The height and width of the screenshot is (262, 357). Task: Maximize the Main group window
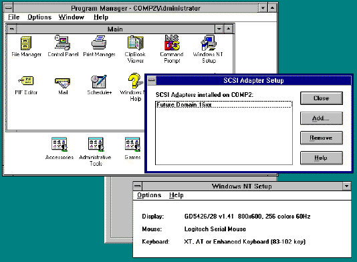(x=229, y=29)
